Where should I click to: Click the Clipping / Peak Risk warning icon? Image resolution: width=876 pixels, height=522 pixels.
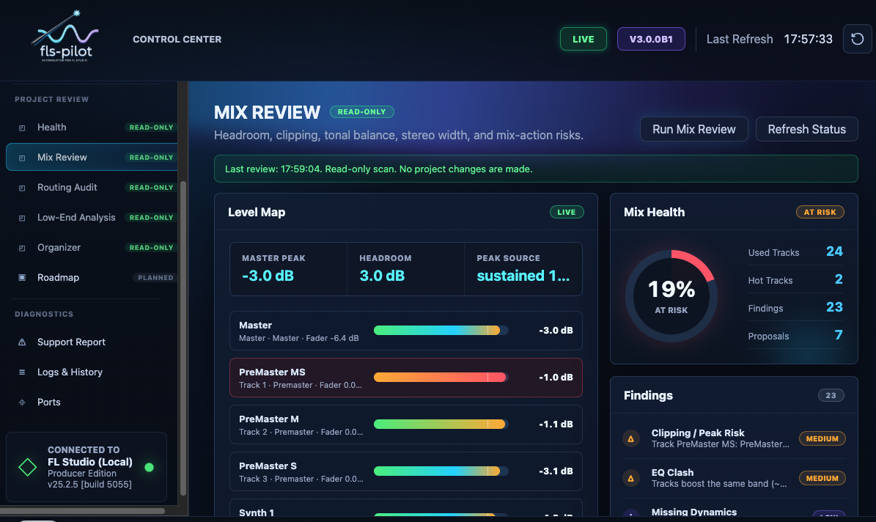click(x=631, y=438)
